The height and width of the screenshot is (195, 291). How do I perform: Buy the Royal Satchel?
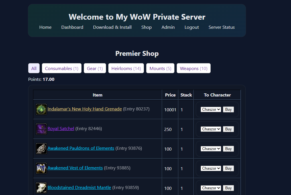pos(228,129)
